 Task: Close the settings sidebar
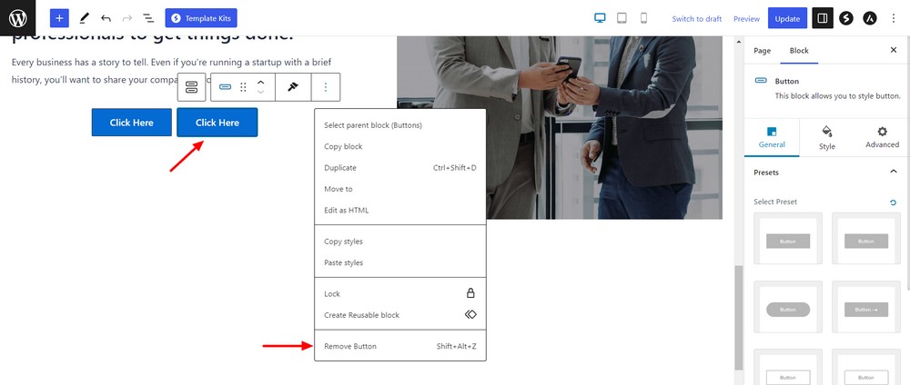(894, 50)
